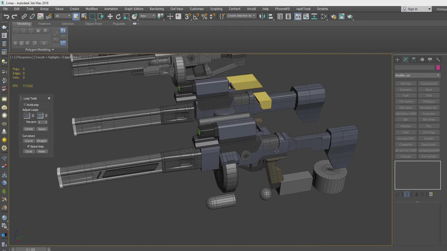Screen dimensions: 447x251
Task: Open Select by Name list icon
Action: (x=84, y=17)
